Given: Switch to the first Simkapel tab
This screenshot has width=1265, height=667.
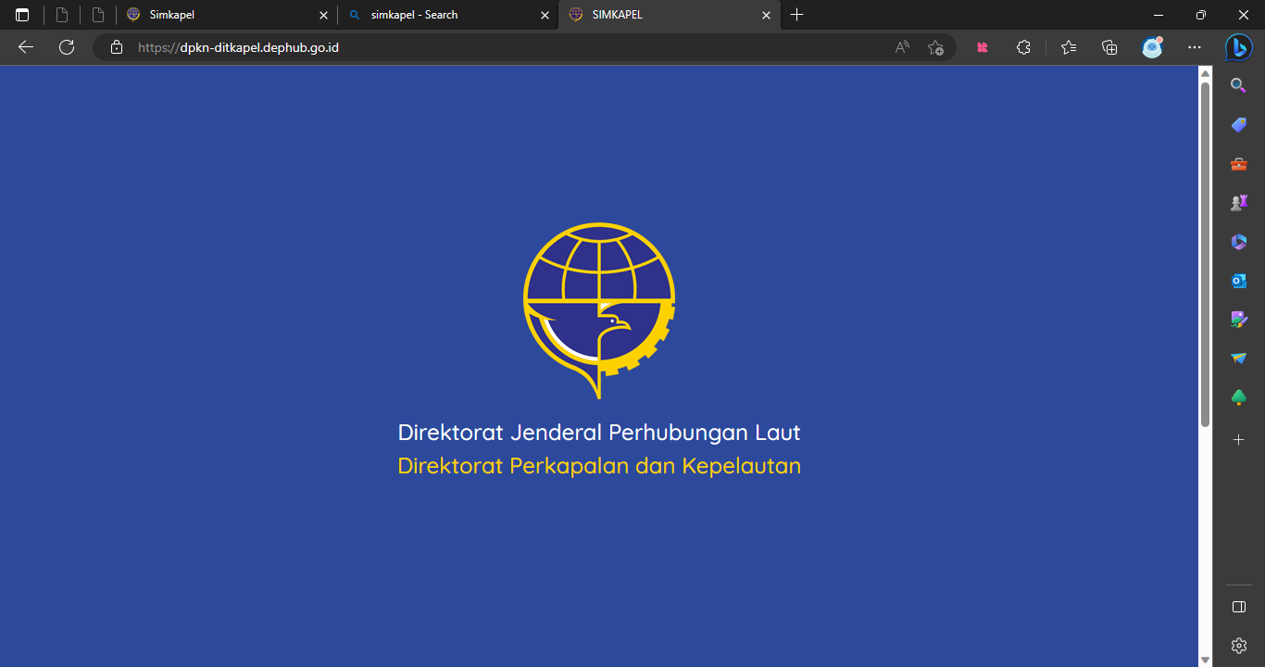Looking at the screenshot, I should coord(222,15).
